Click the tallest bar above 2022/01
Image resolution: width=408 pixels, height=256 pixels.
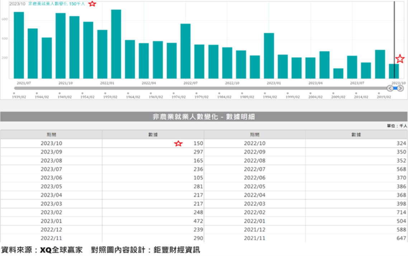tap(116, 44)
